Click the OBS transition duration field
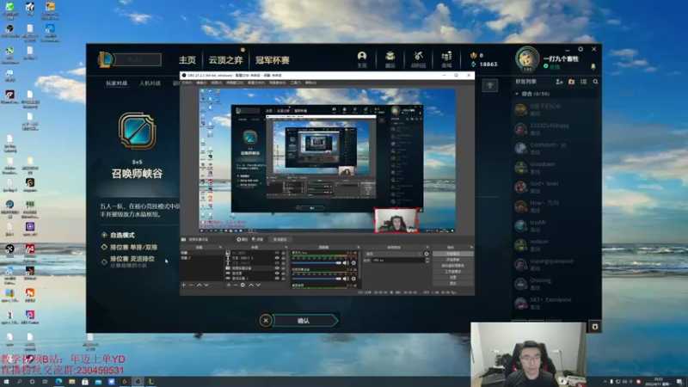The height and width of the screenshot is (387, 688). [x=398, y=261]
